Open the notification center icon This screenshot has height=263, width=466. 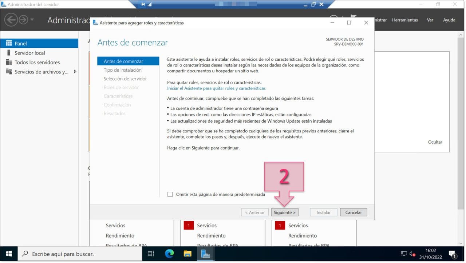452,254
